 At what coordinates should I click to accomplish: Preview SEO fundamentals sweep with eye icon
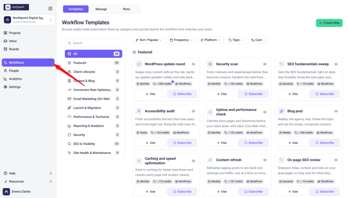click(336, 64)
